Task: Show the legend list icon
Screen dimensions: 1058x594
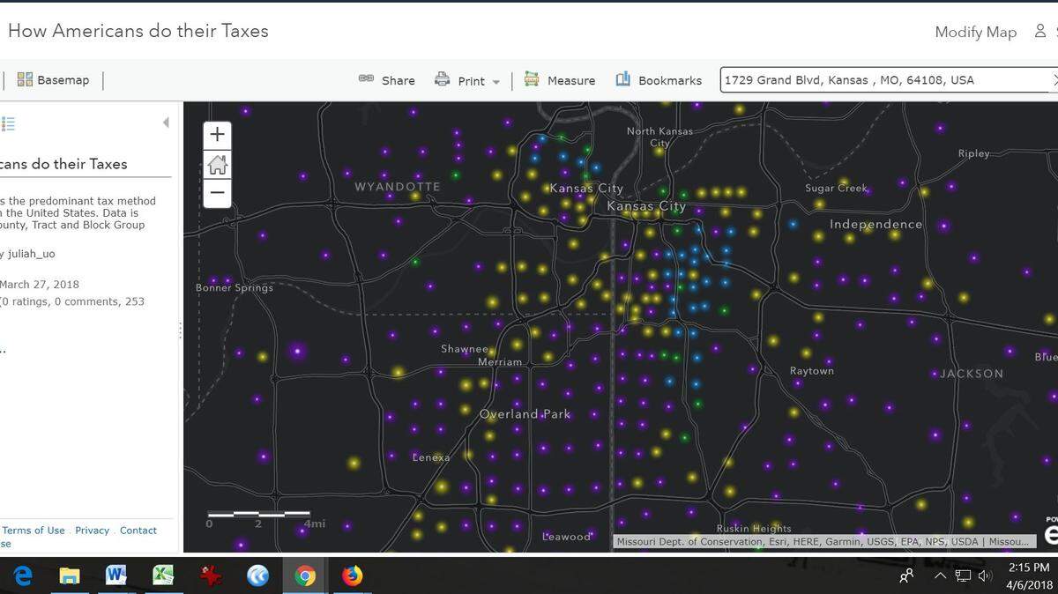Action: 8,124
